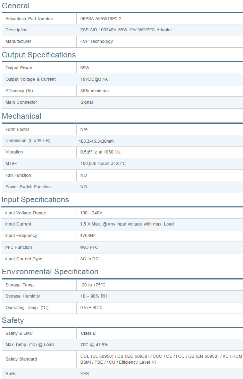Click the Main Connector row label
Image resolution: width=243 pixels, height=379 pixels.
click(21, 102)
